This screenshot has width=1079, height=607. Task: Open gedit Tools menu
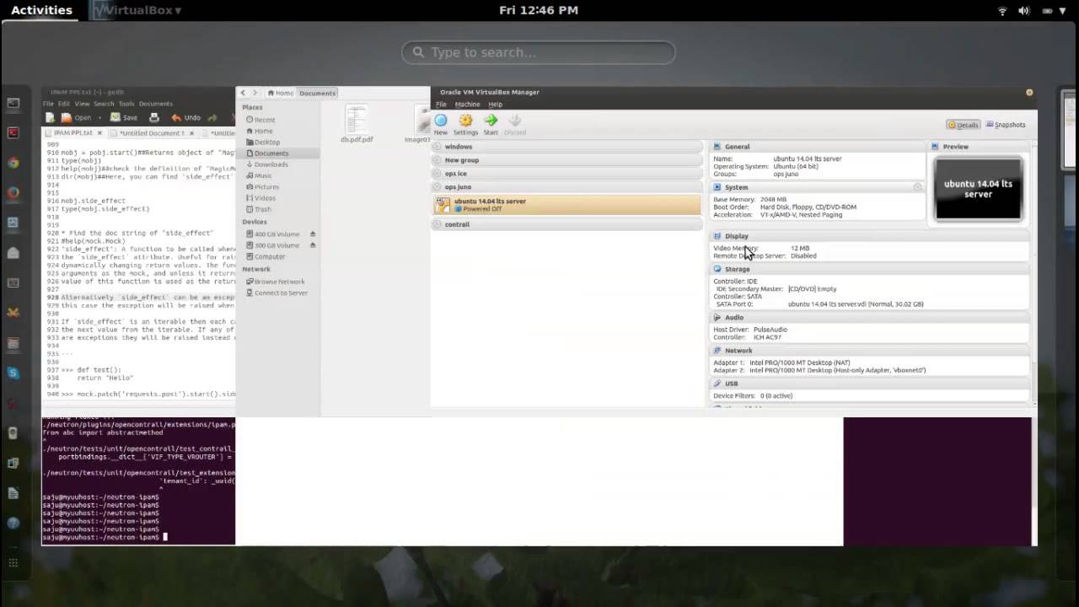[x=126, y=104]
